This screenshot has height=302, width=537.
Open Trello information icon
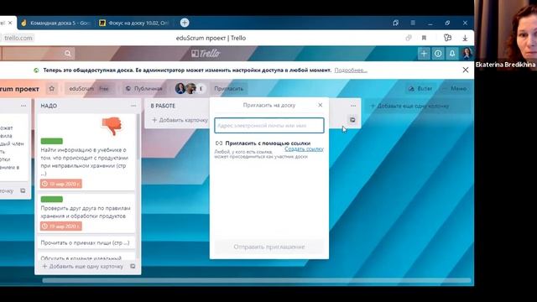pos(438,54)
